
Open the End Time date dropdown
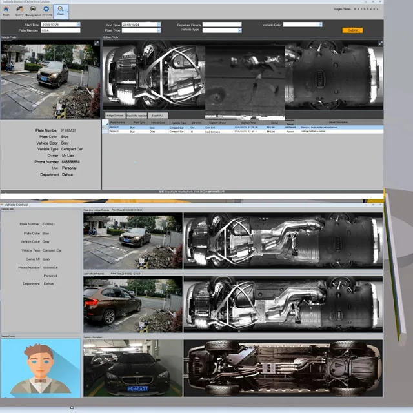159,25
